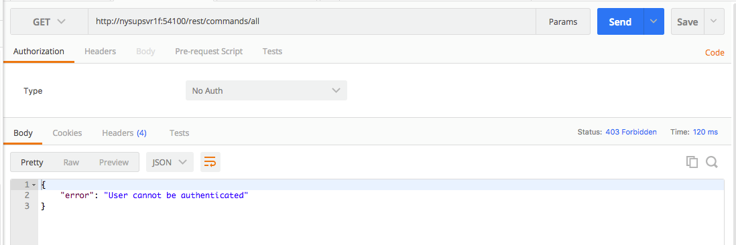This screenshot has width=736, height=245.
Task: Open the GET method dropdown
Action: coord(50,21)
